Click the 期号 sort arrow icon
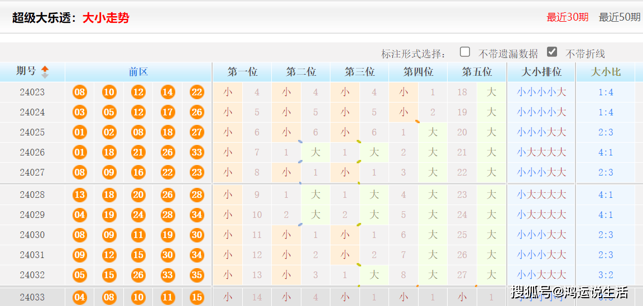The width and height of the screenshot is (643, 306). tap(45, 72)
